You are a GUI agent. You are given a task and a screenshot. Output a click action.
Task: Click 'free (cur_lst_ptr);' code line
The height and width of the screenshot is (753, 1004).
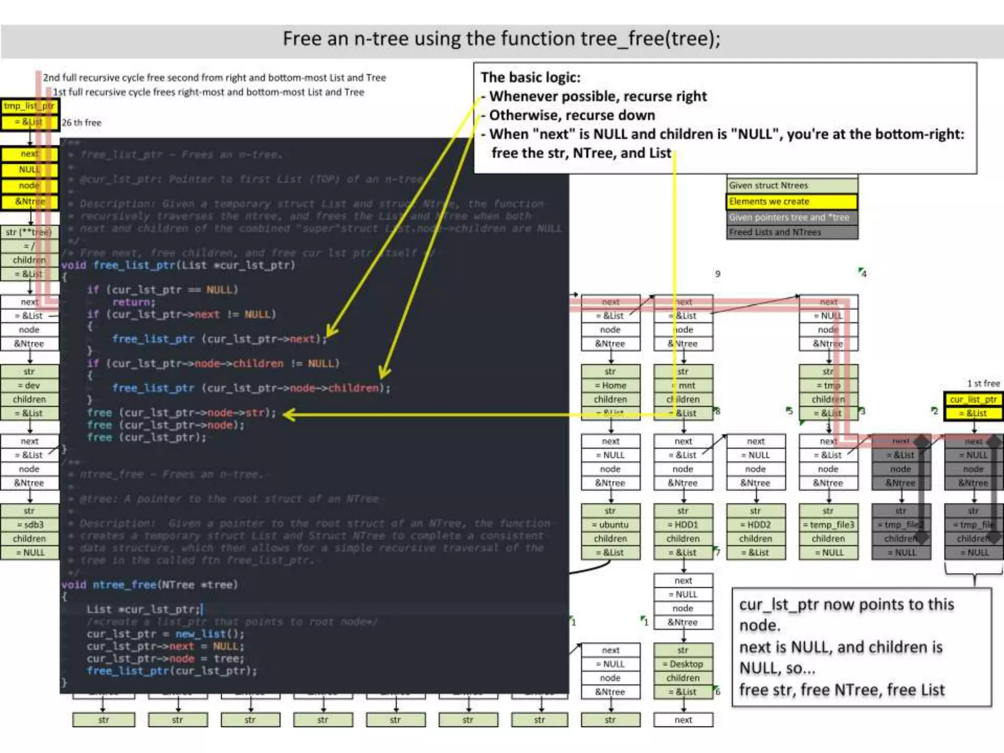point(147,437)
